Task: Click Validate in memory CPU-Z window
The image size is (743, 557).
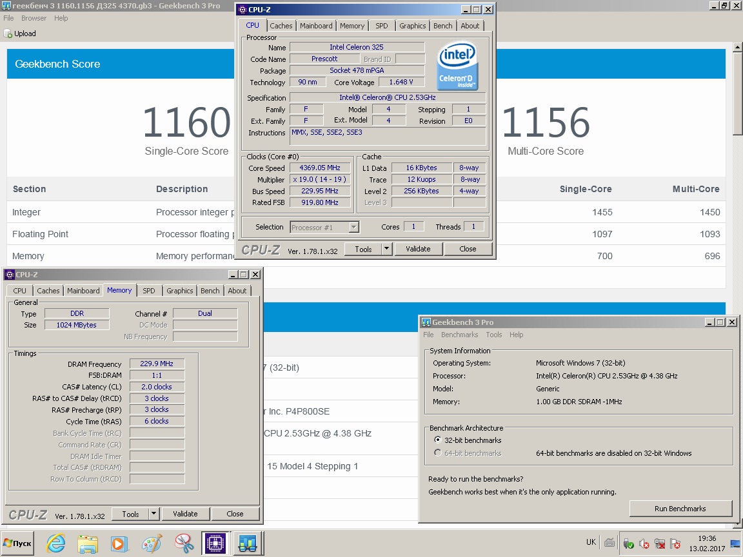Action: [185, 513]
